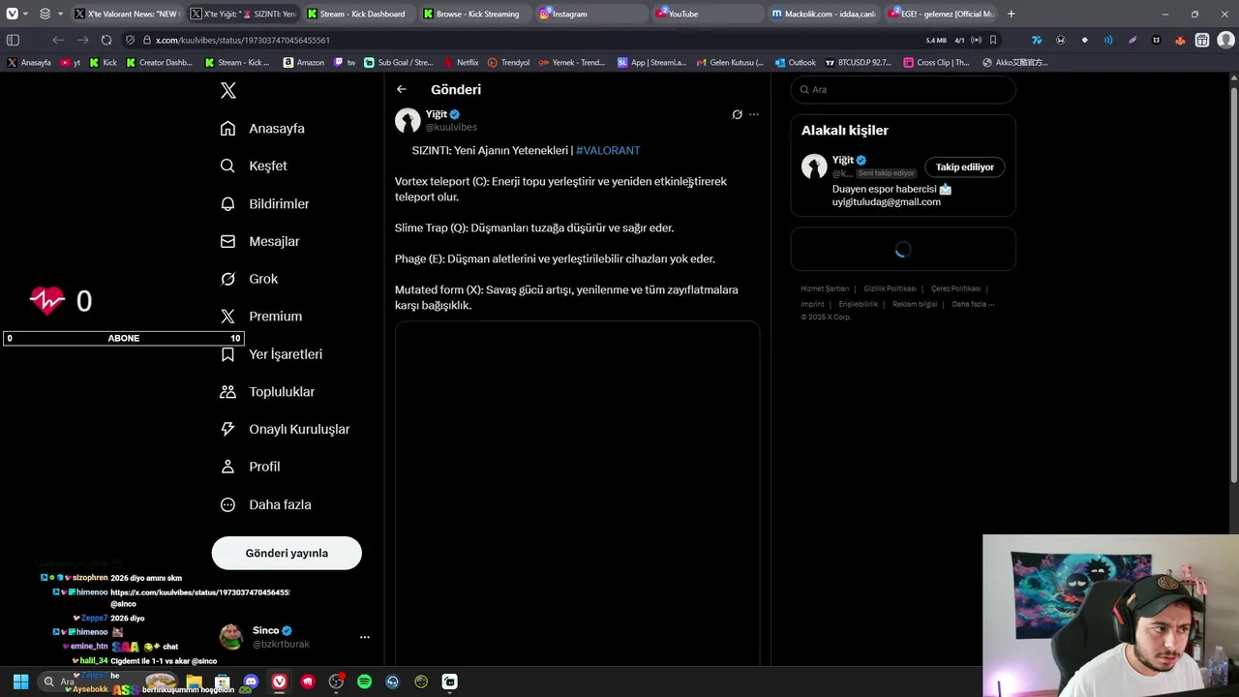The image size is (1239, 697).
Task: Open the gift box toolbar icon
Action: (1202, 40)
